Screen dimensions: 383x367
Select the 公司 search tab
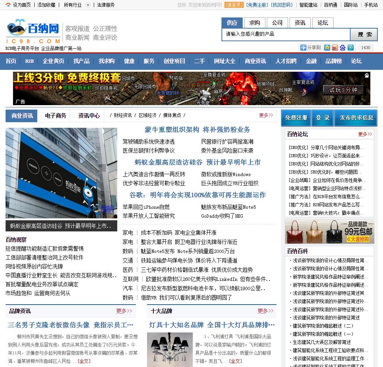277,23
